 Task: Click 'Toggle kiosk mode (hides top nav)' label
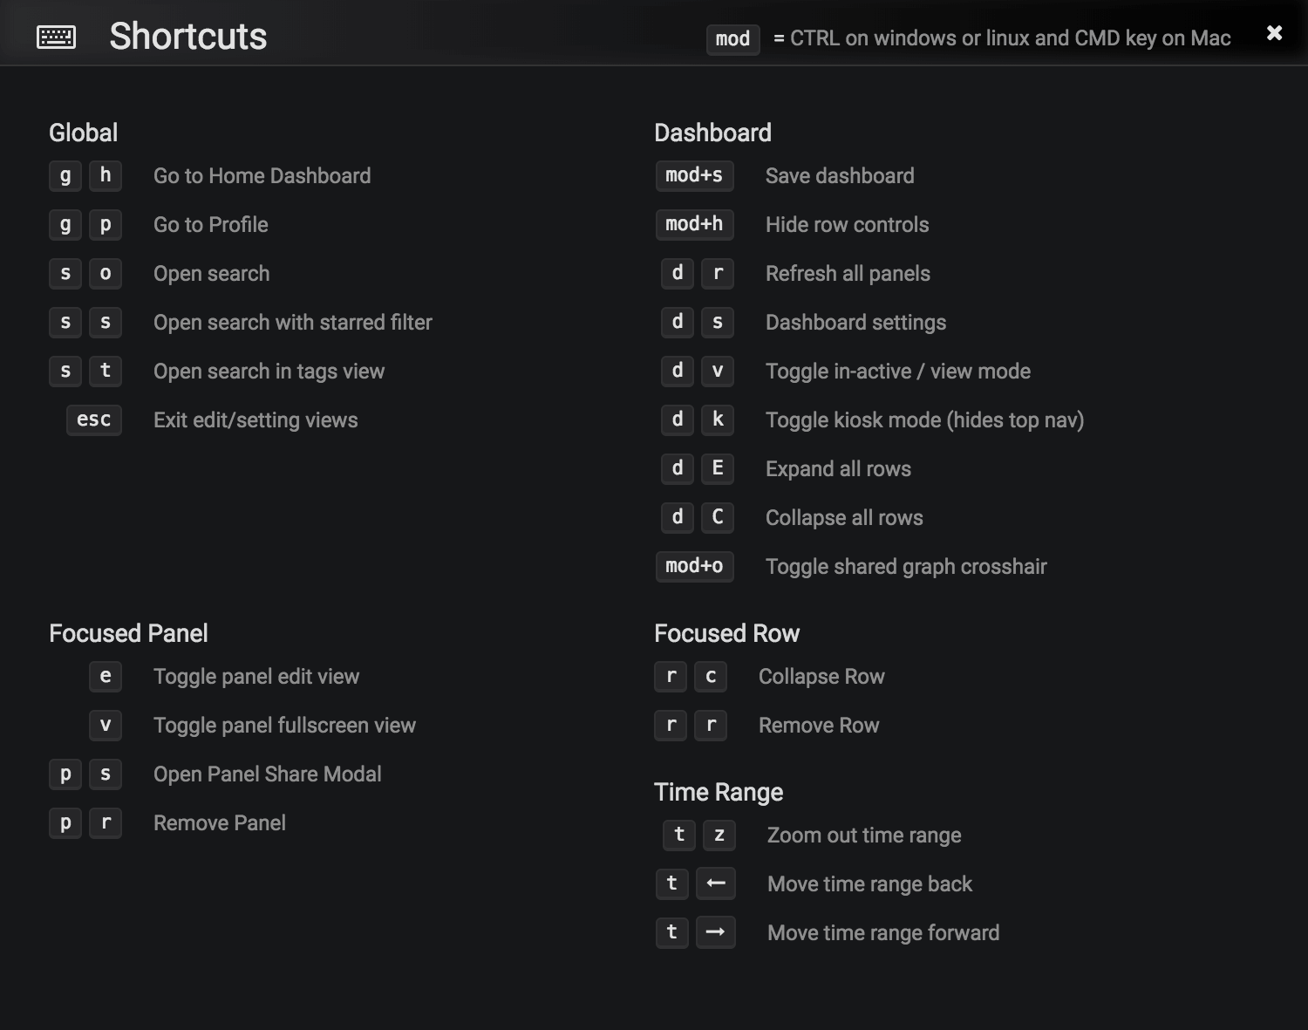(924, 420)
